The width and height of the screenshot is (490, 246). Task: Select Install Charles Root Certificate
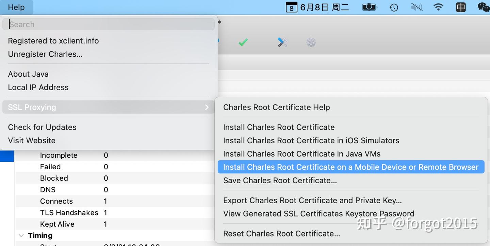279,127
